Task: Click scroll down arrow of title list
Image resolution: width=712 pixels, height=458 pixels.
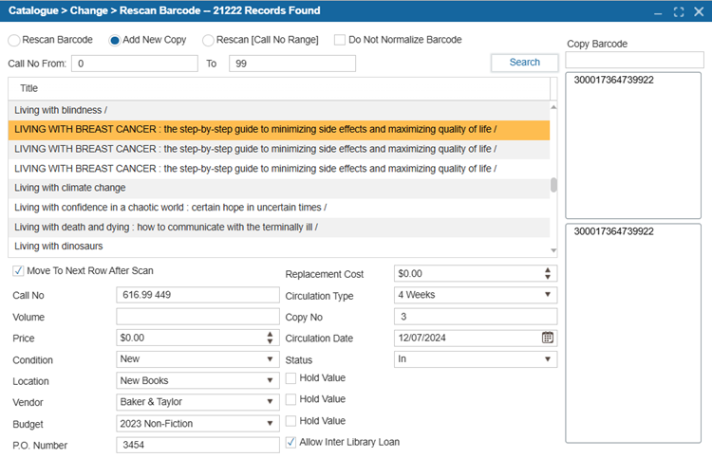Action: click(553, 250)
